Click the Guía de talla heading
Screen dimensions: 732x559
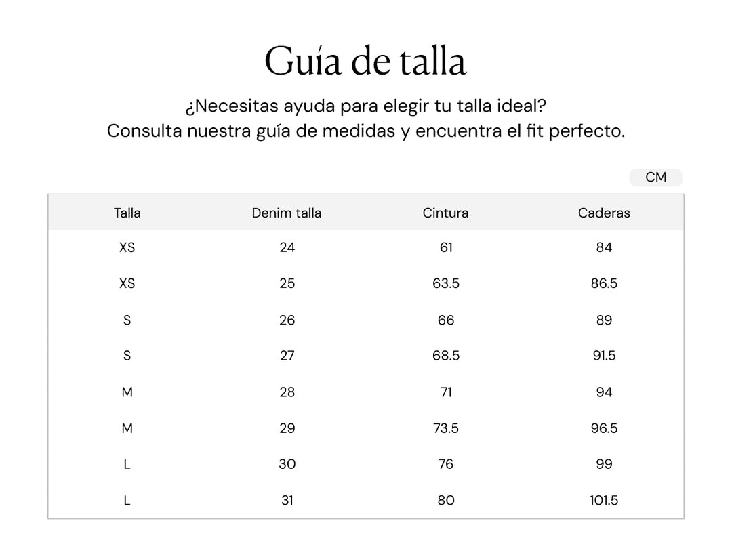[x=365, y=61]
